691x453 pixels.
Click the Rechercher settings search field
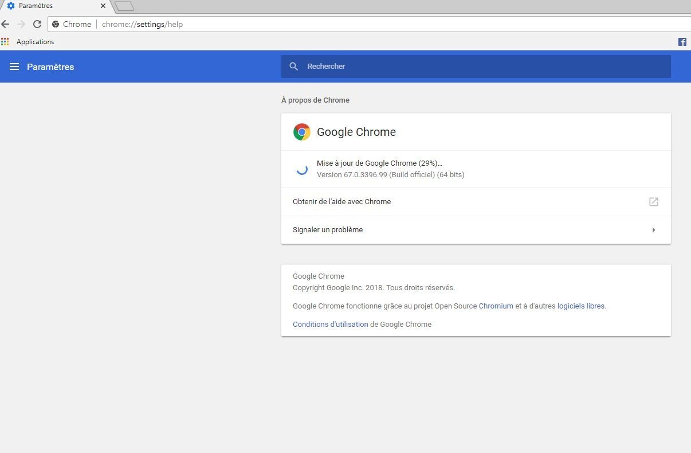pos(476,67)
